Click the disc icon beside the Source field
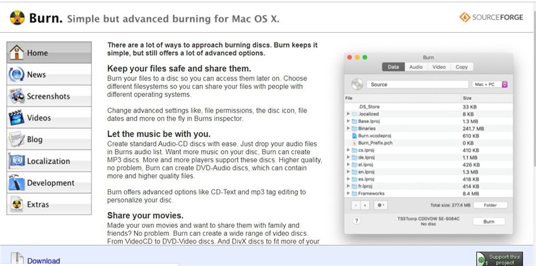The image size is (536, 266). (357, 84)
